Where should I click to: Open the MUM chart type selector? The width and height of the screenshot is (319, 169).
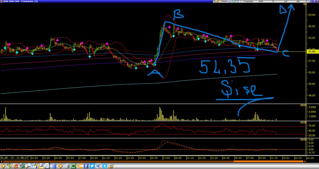point(261,2)
